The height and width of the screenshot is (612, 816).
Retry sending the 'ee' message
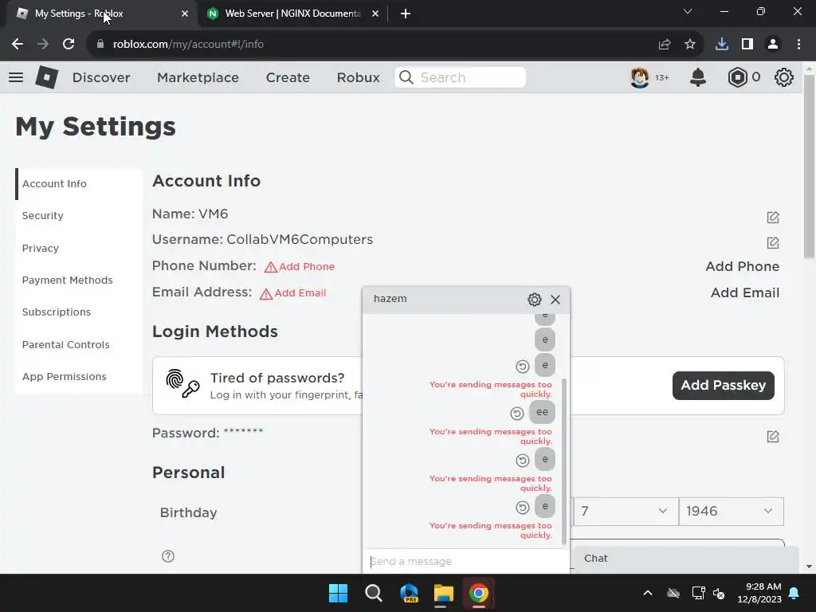(516, 414)
